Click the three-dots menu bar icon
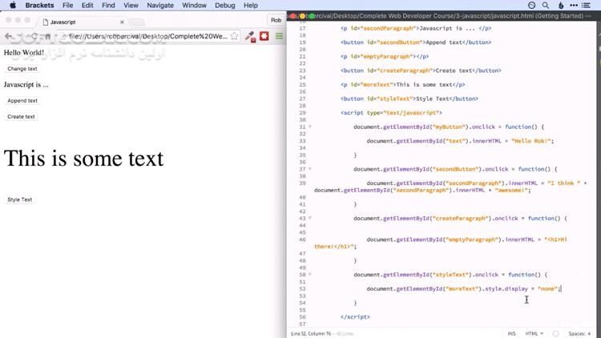This screenshot has height=338, width=601. 574,6
